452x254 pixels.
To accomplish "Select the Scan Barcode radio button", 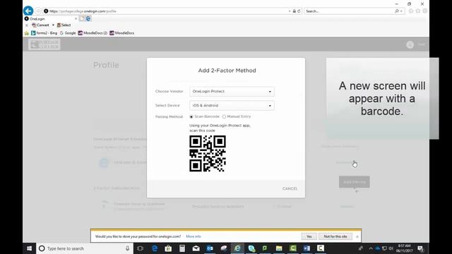I will [x=191, y=116].
